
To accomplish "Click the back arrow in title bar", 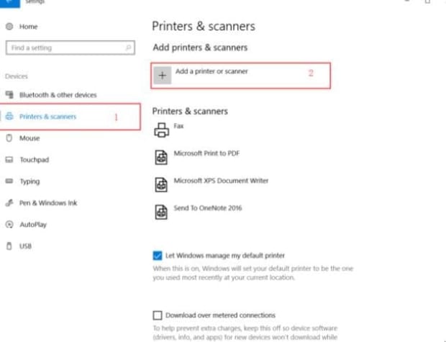I will tap(9, 3).
